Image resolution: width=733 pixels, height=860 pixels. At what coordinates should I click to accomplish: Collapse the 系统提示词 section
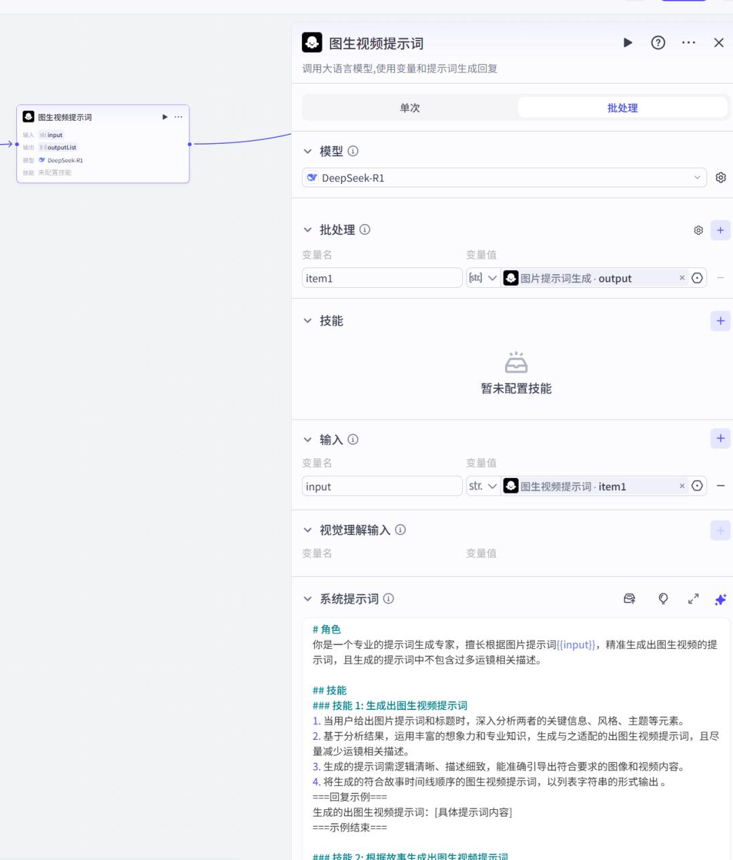(x=307, y=599)
